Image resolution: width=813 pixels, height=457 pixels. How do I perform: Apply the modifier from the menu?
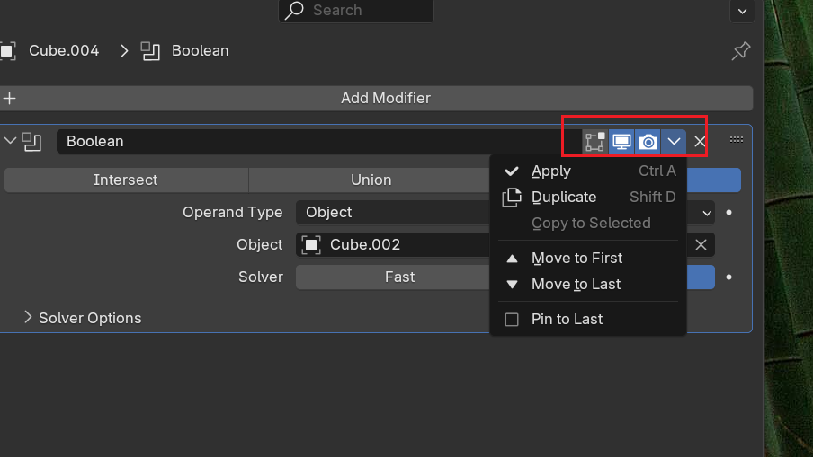tap(588, 171)
